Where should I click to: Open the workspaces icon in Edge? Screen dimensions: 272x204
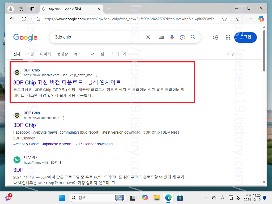[x=21, y=9]
